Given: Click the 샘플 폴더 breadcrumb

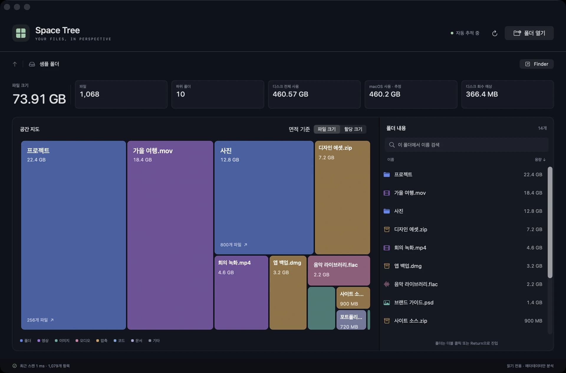Looking at the screenshot, I should [x=49, y=64].
